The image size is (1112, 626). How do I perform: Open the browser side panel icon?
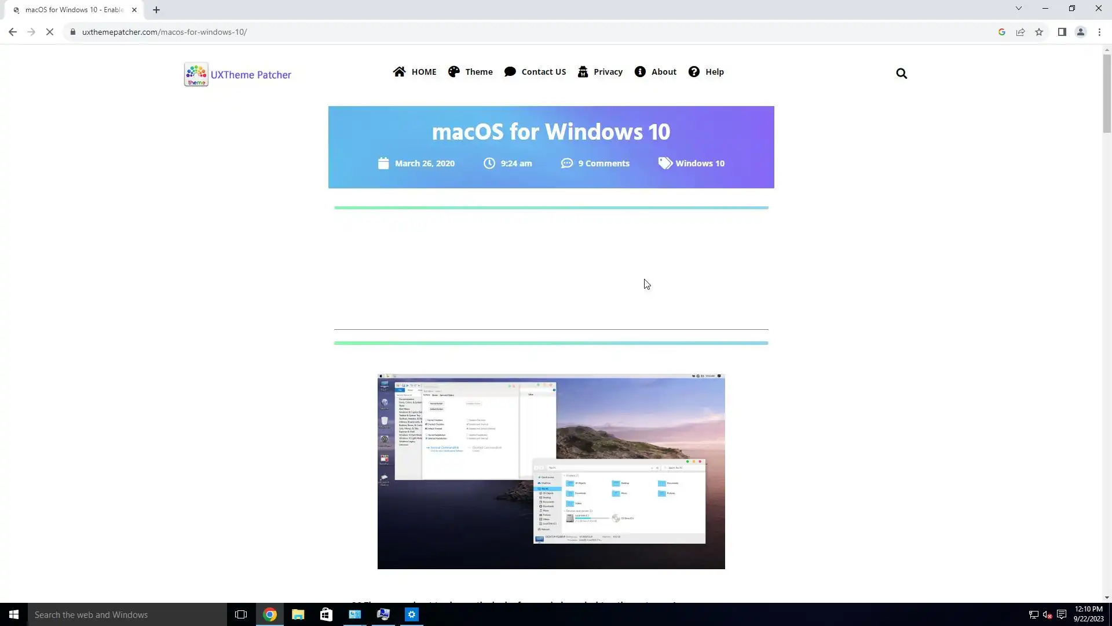click(x=1062, y=32)
